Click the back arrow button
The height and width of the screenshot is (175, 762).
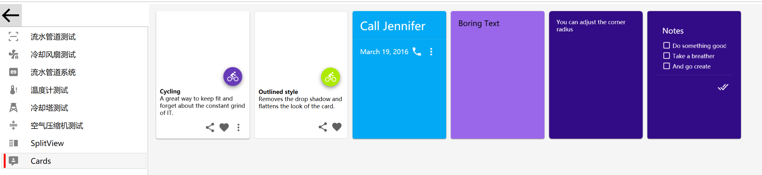pos(11,15)
